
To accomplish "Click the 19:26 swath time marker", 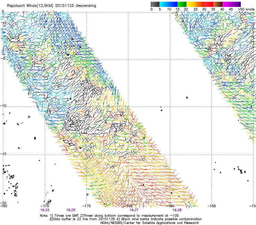I will pyautogui.click(x=71, y=210).
